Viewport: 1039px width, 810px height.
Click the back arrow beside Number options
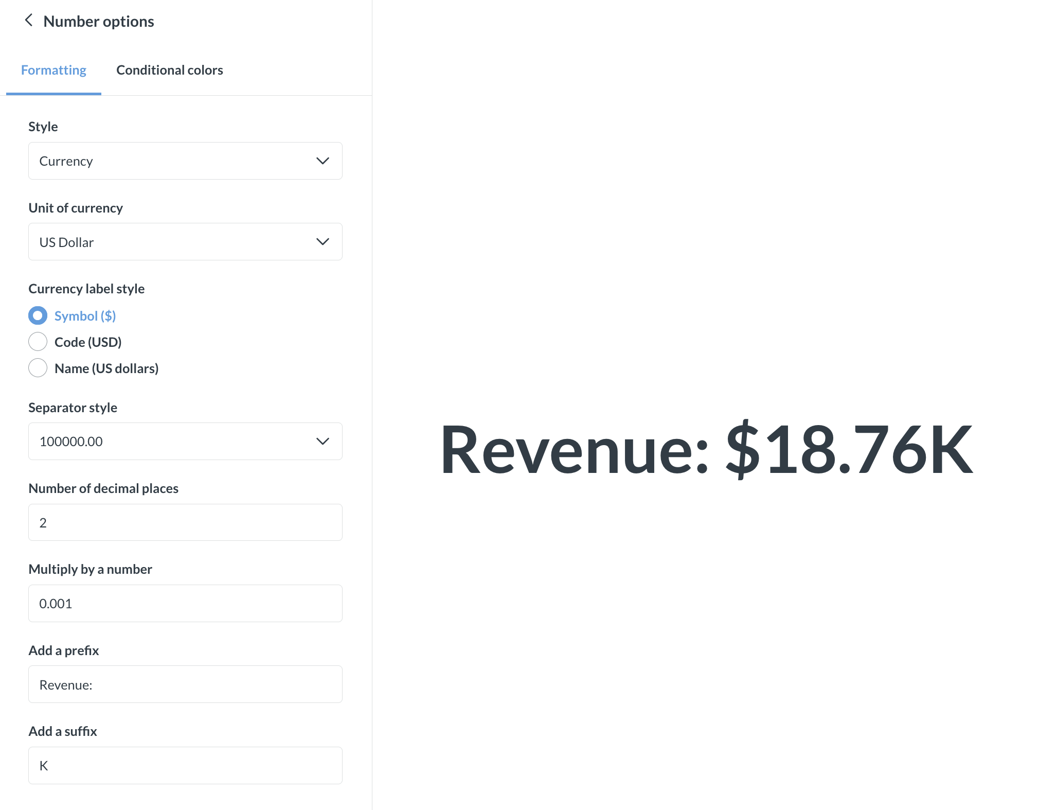pyautogui.click(x=29, y=21)
